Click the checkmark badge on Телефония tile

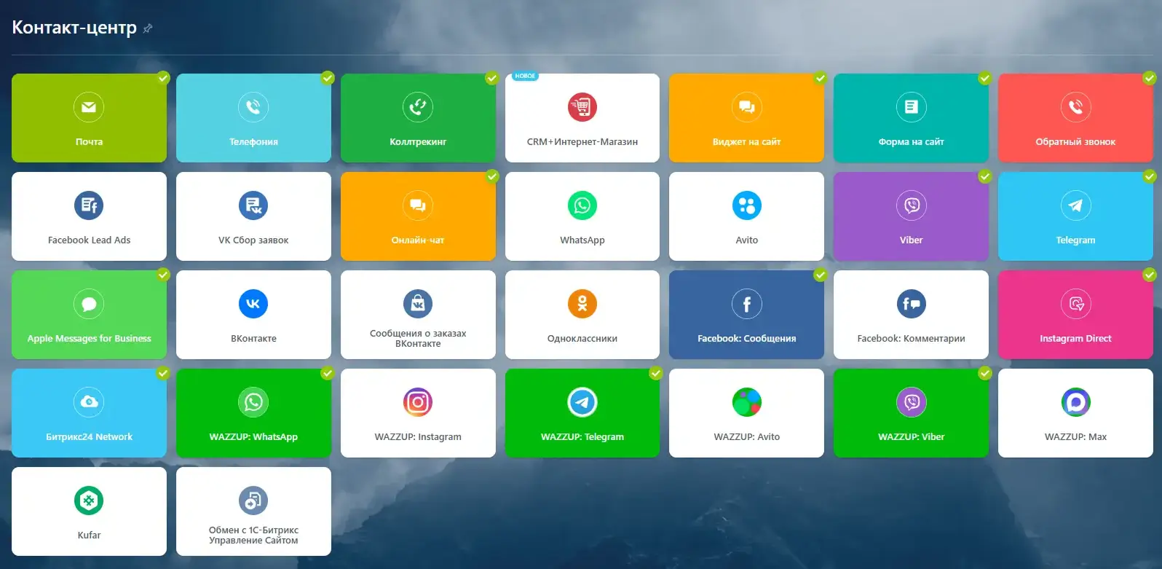[328, 78]
